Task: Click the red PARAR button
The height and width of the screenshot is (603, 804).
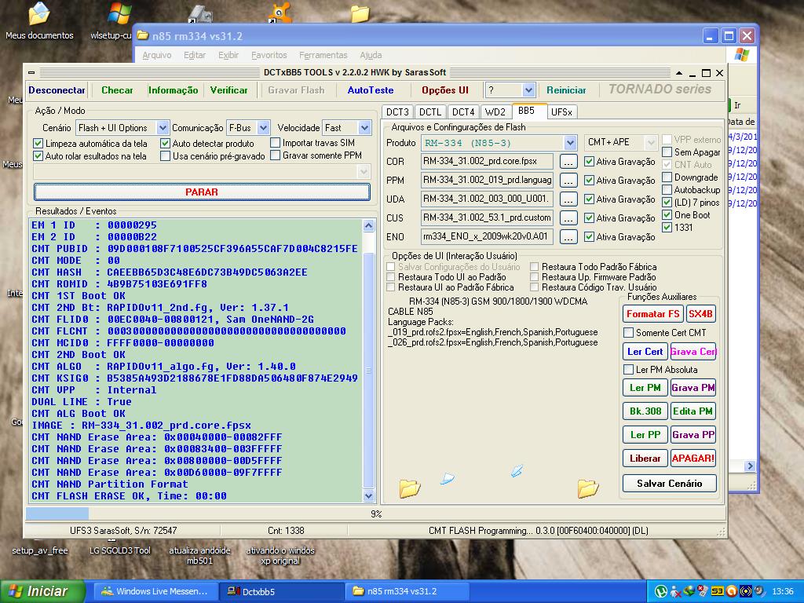Action: [x=202, y=192]
